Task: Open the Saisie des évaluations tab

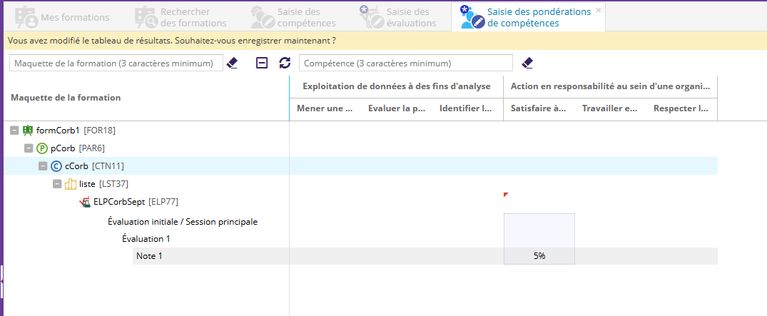Action: click(398, 17)
